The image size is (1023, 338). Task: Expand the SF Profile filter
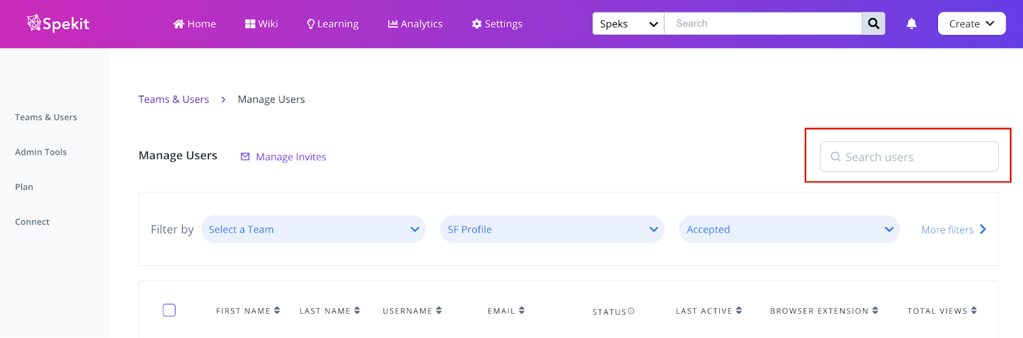[x=552, y=230]
